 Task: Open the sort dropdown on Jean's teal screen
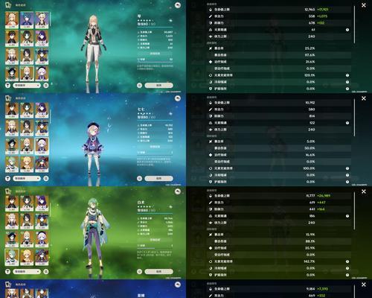(x=27, y=85)
